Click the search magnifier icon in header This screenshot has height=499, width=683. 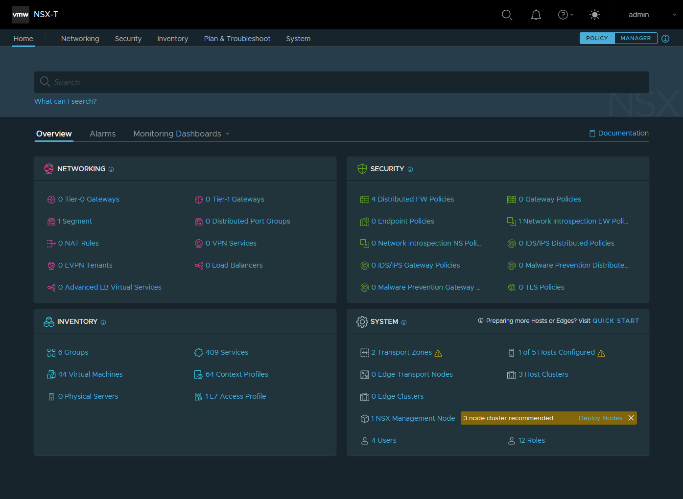[x=507, y=15]
